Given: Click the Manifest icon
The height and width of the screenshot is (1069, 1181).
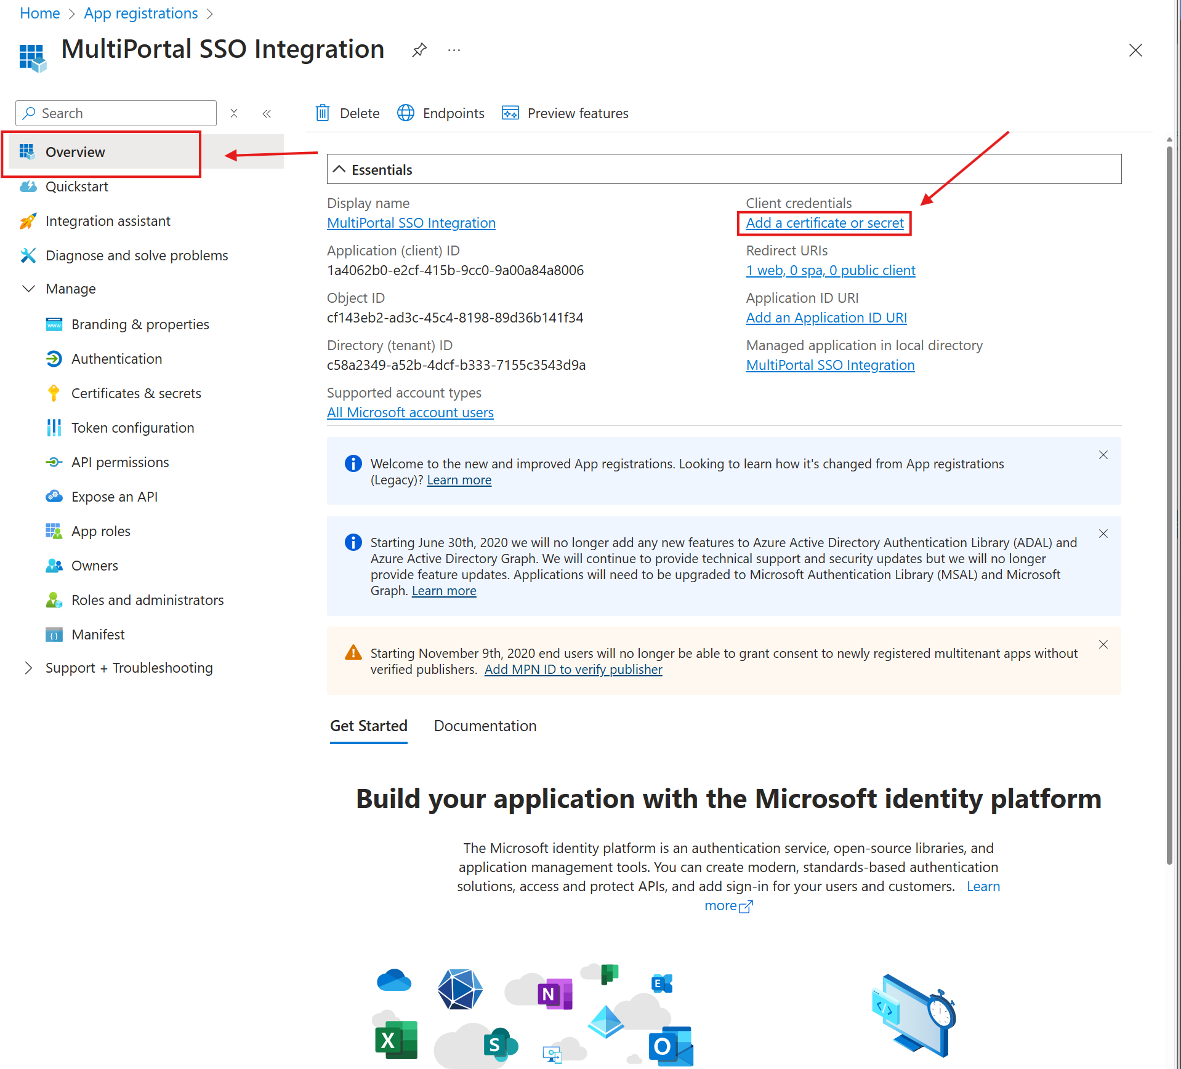Looking at the screenshot, I should coord(54,635).
